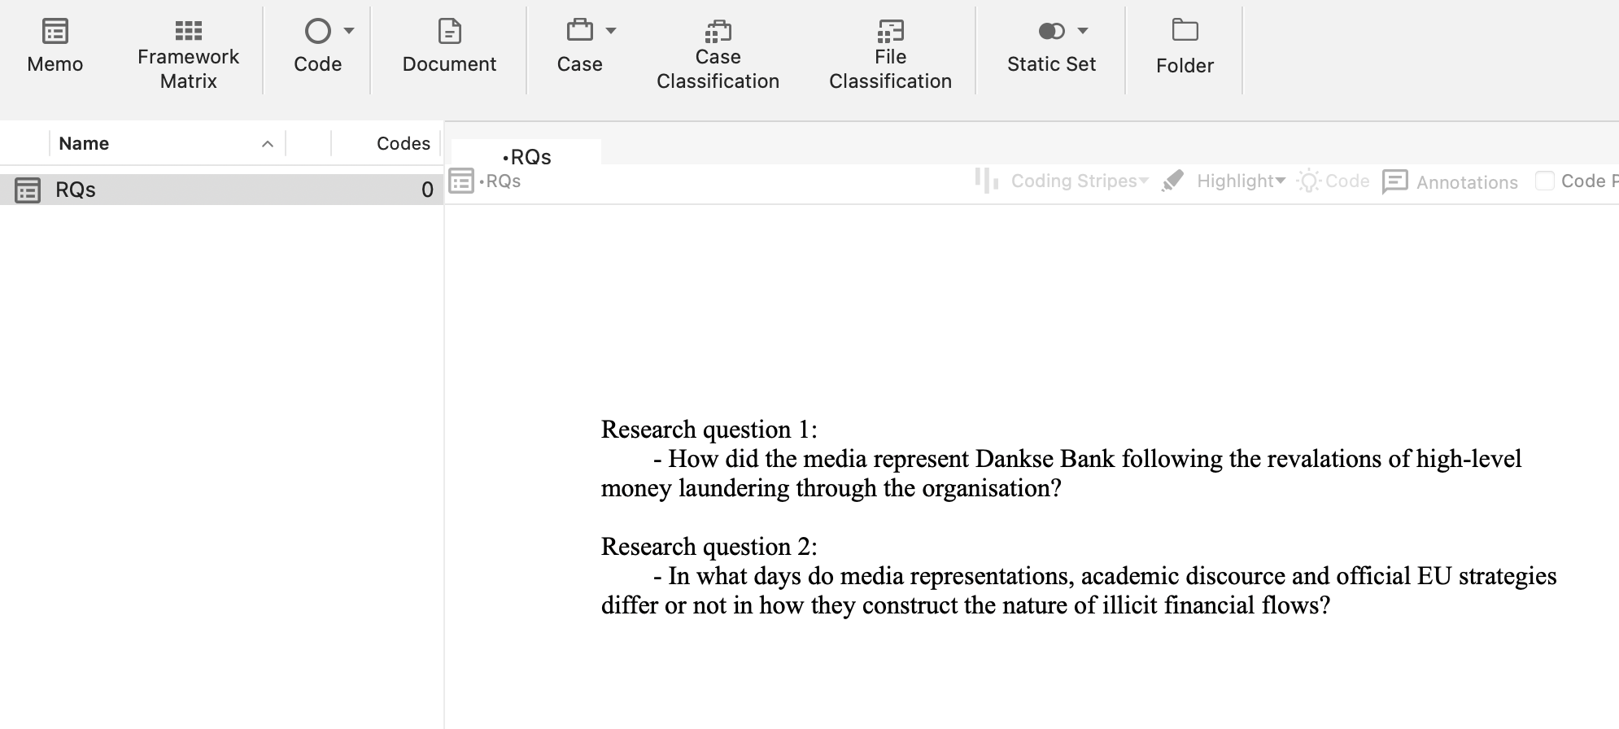The width and height of the screenshot is (1619, 729).
Task: Open the Static Set dropdown arrow
Action: 1083,31
